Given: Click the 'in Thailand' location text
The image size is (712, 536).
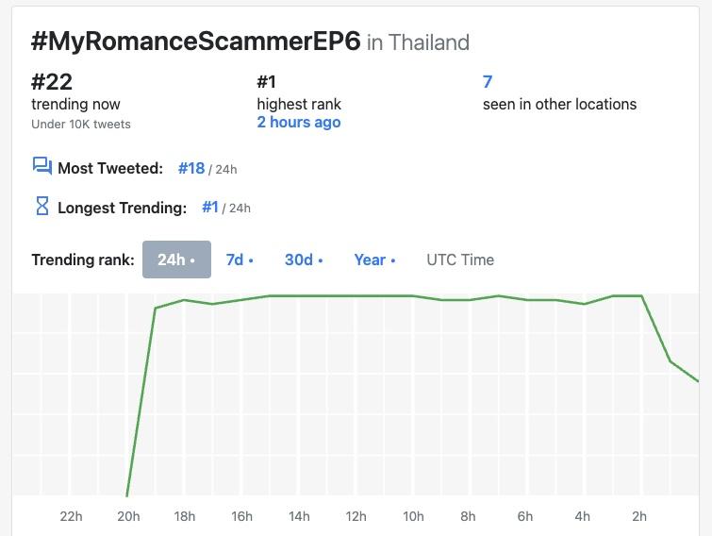Looking at the screenshot, I should pos(418,42).
